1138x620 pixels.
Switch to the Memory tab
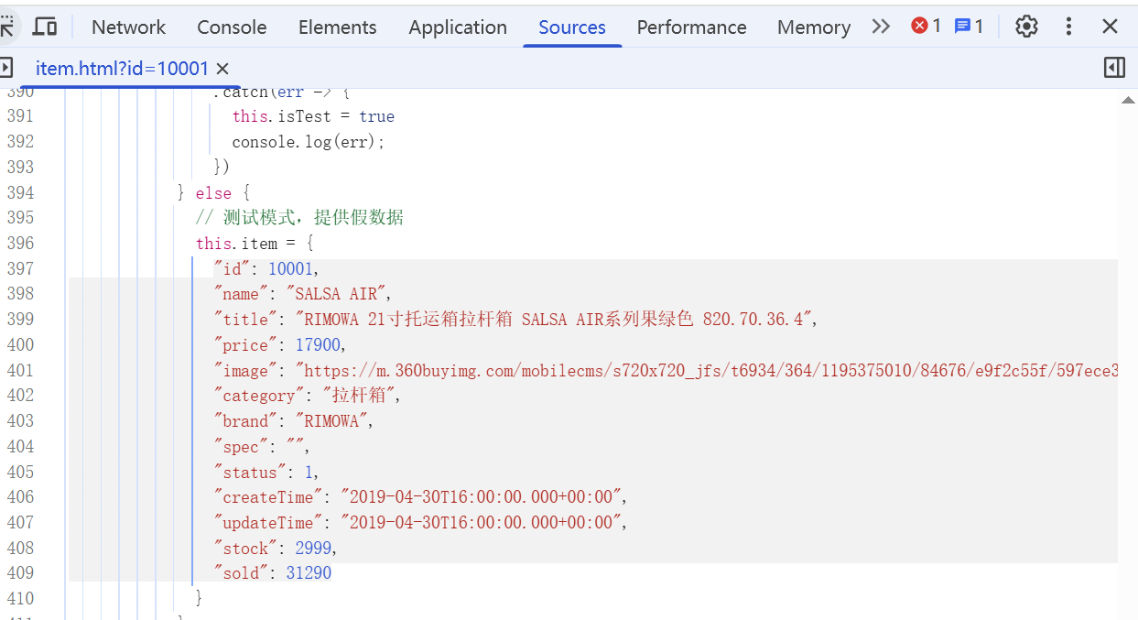click(x=813, y=27)
